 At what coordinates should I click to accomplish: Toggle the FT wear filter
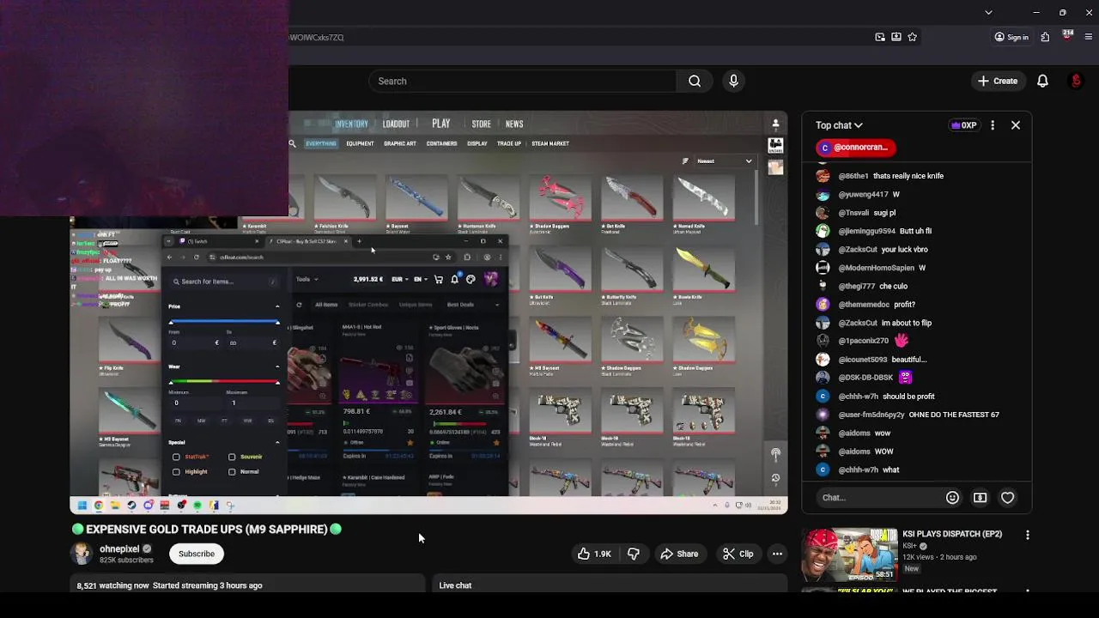pyautogui.click(x=224, y=421)
